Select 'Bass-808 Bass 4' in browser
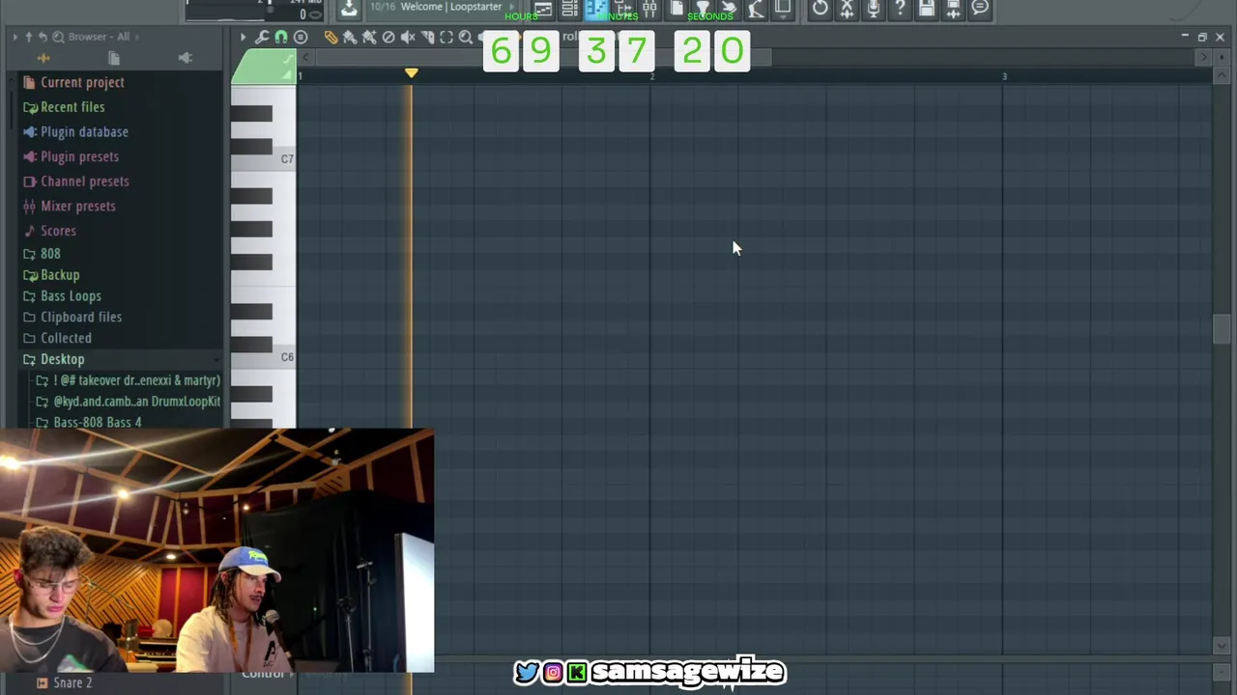The height and width of the screenshot is (695, 1237). [97, 423]
